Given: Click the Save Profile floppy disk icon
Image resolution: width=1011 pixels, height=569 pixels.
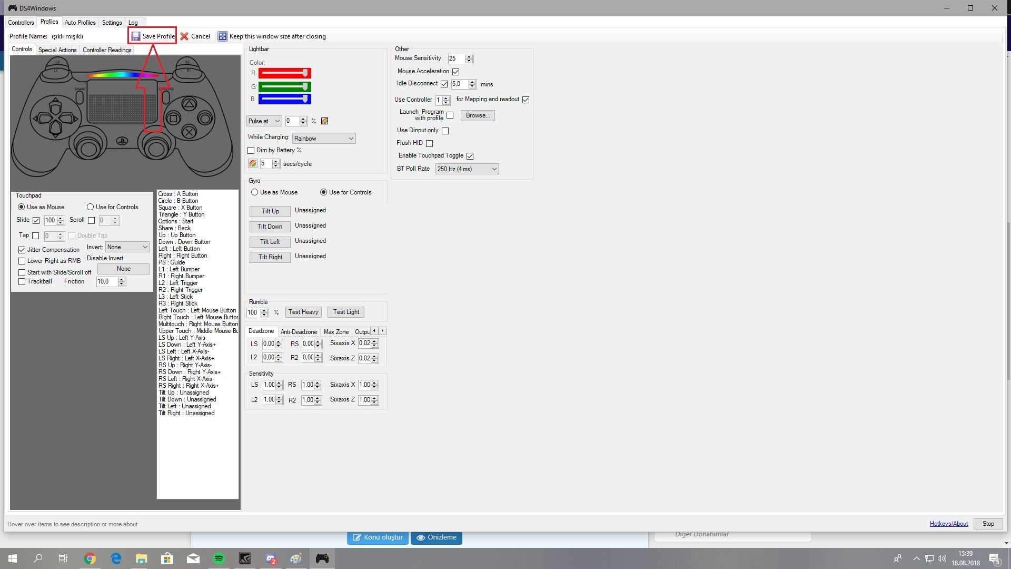Looking at the screenshot, I should tap(136, 36).
